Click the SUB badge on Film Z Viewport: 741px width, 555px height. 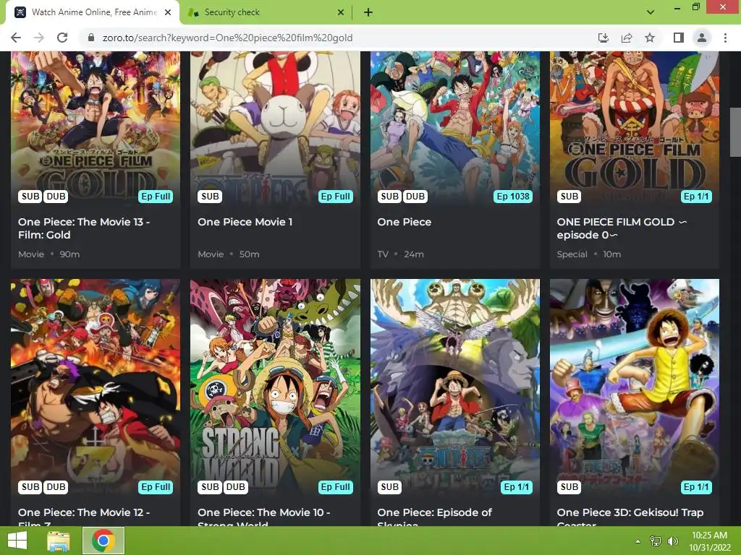(x=30, y=487)
